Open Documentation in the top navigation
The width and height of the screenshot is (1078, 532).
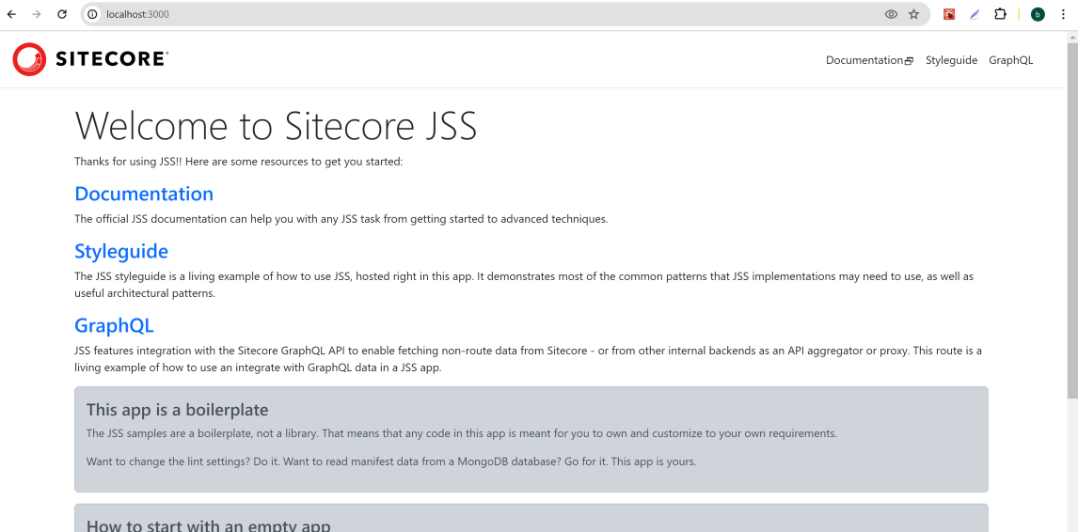pos(868,60)
